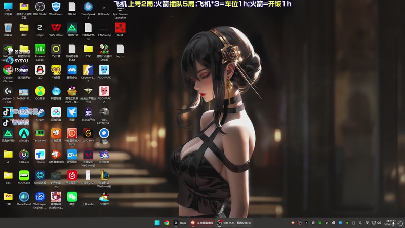
Task: Open the Process Lasso desktop shortcut
Action: (x=40, y=52)
